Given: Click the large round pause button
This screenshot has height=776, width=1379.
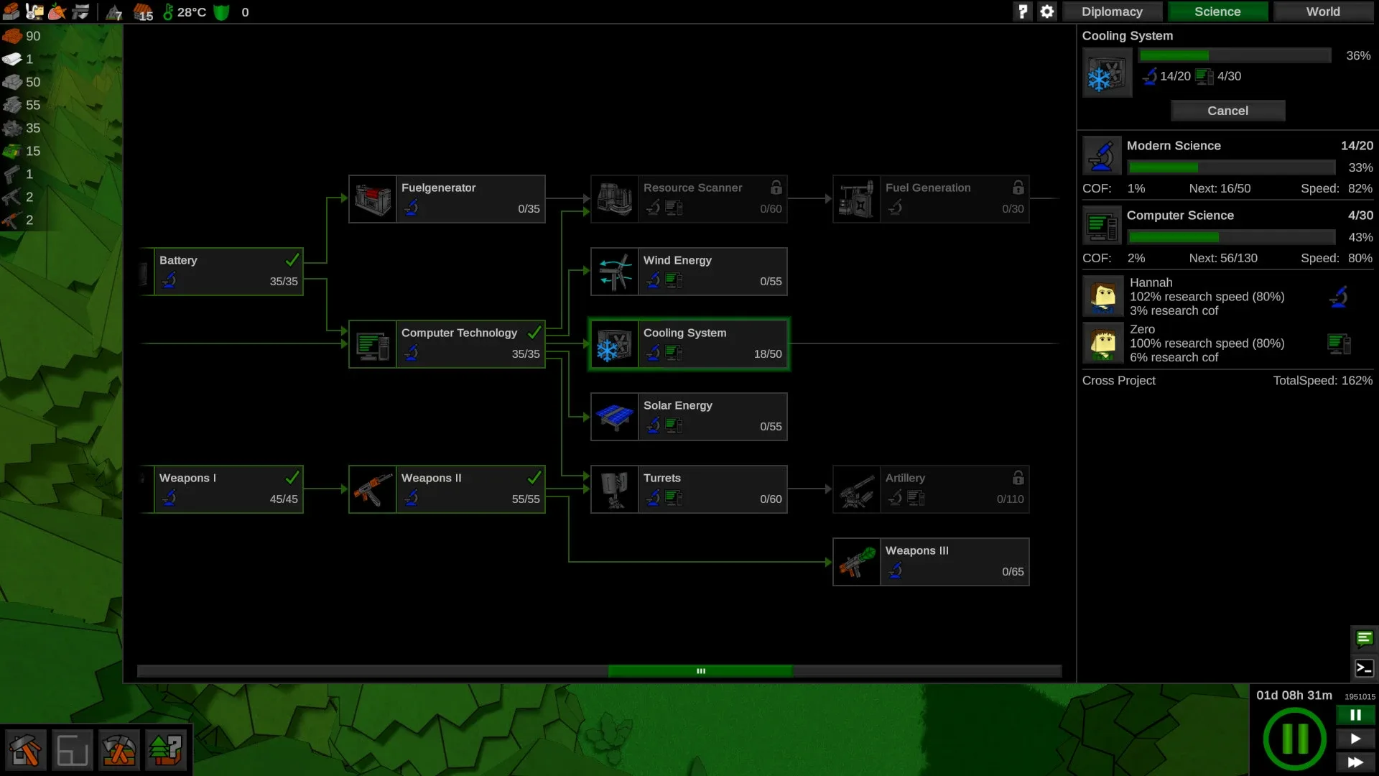Looking at the screenshot, I should tap(1294, 739).
